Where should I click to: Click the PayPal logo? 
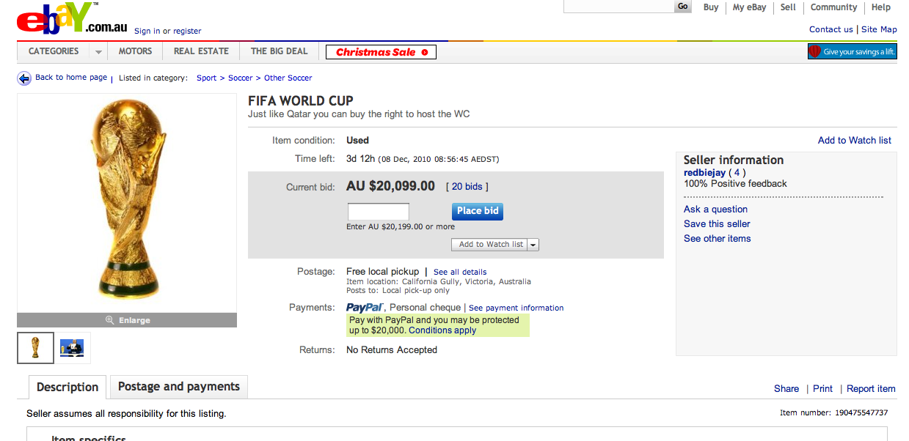point(365,308)
